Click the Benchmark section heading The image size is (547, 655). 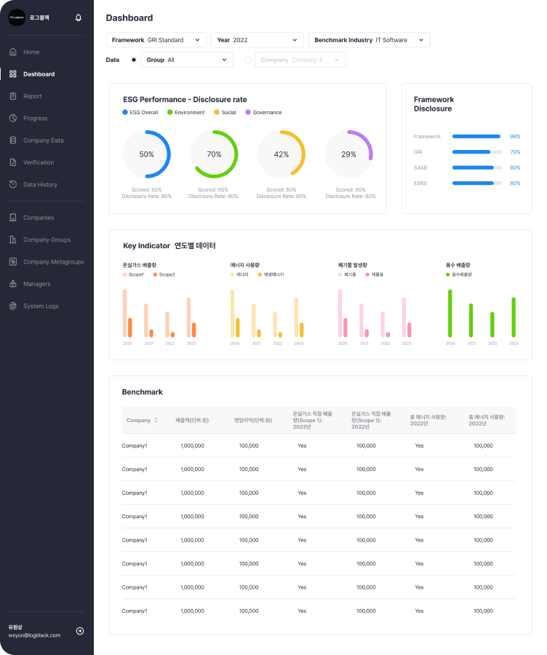143,392
